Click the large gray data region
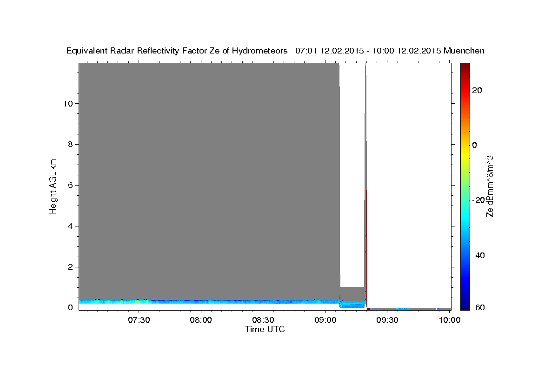The image size is (558, 372). point(209,181)
